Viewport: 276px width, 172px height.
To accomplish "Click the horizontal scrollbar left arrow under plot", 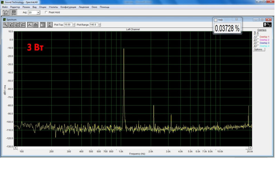I will click(x=16, y=148).
